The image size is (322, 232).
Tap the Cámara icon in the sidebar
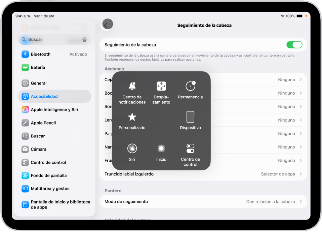[25, 149]
